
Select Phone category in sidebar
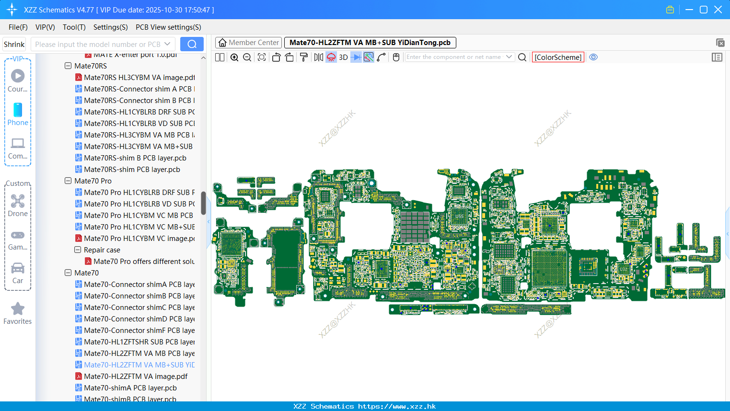click(x=18, y=114)
